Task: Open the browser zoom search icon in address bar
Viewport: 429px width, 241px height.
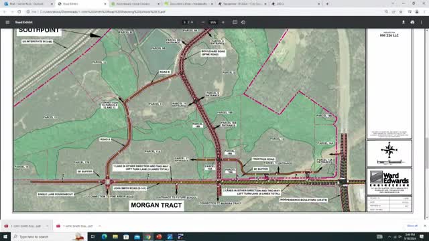Action: click(386, 12)
